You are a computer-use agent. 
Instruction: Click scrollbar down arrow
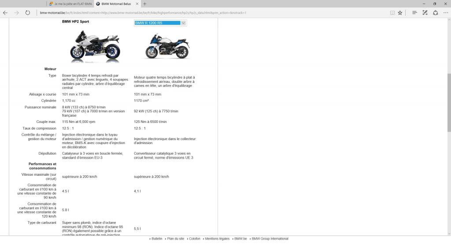[449, 233]
